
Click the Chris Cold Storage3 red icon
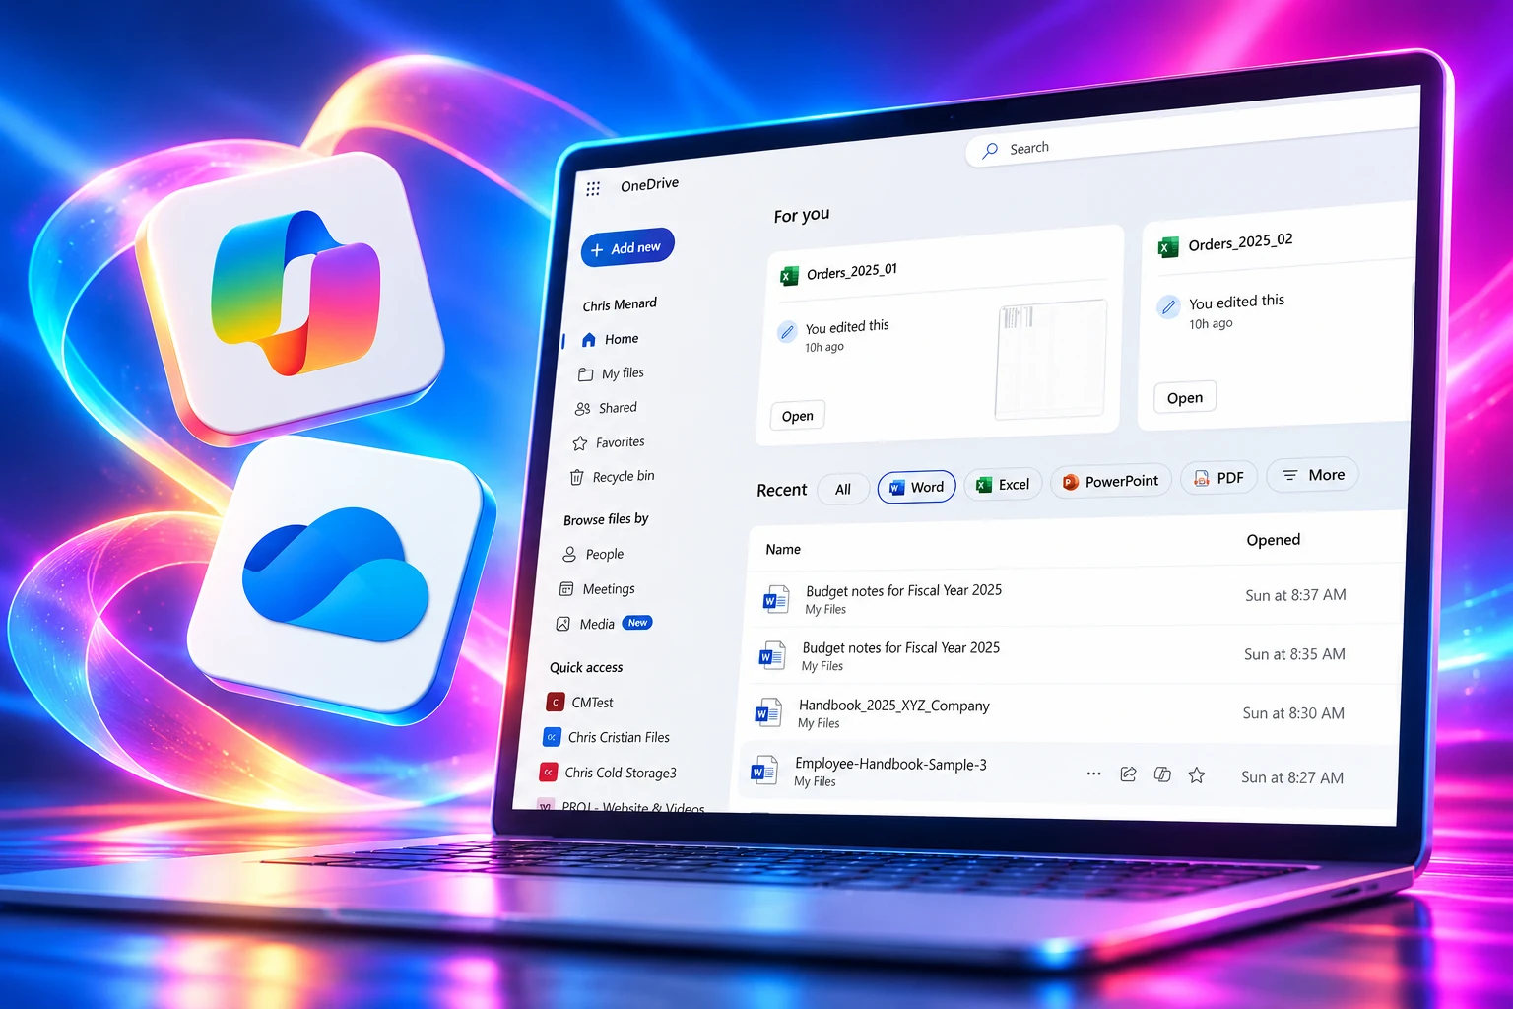point(549,773)
